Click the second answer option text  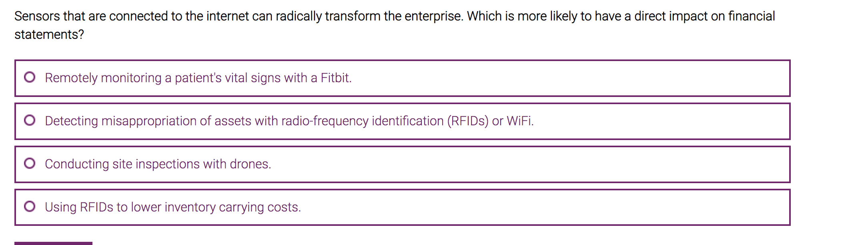click(x=289, y=121)
